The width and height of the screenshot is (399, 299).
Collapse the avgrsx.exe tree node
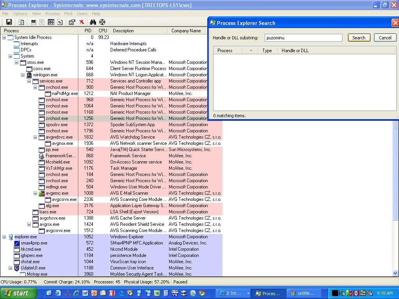29,224
